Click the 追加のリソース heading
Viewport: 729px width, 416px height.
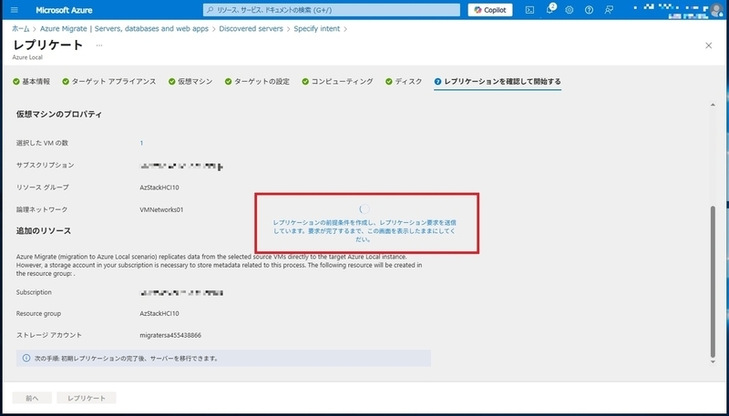[44, 230]
